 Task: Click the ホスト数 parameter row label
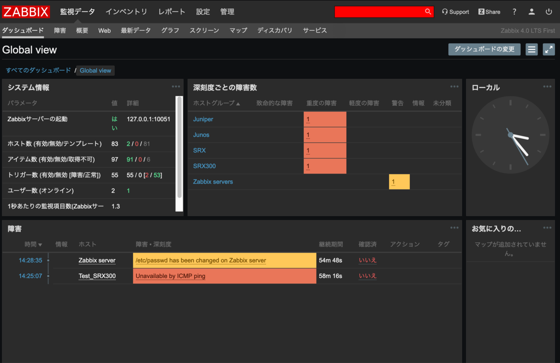55,144
